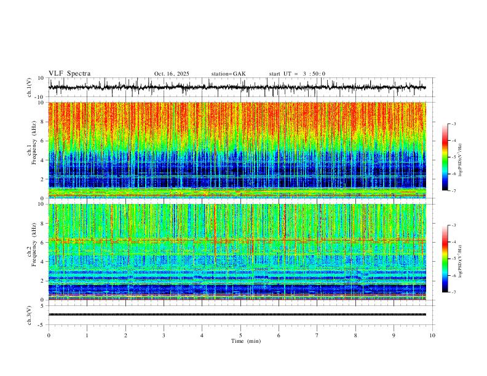Click the "6" kHz tick on ch.2 spectrogram
The image size is (487, 376).
click(x=43, y=243)
